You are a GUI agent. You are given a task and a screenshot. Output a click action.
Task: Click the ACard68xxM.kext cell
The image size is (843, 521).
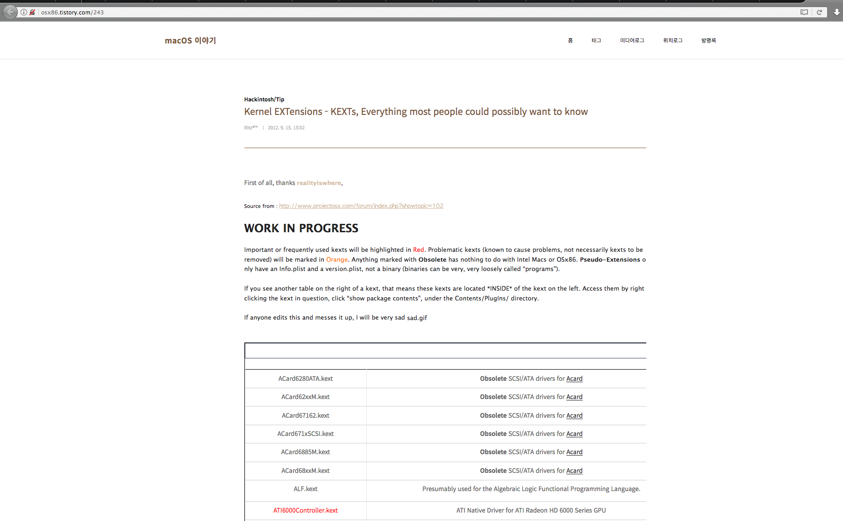306,471
